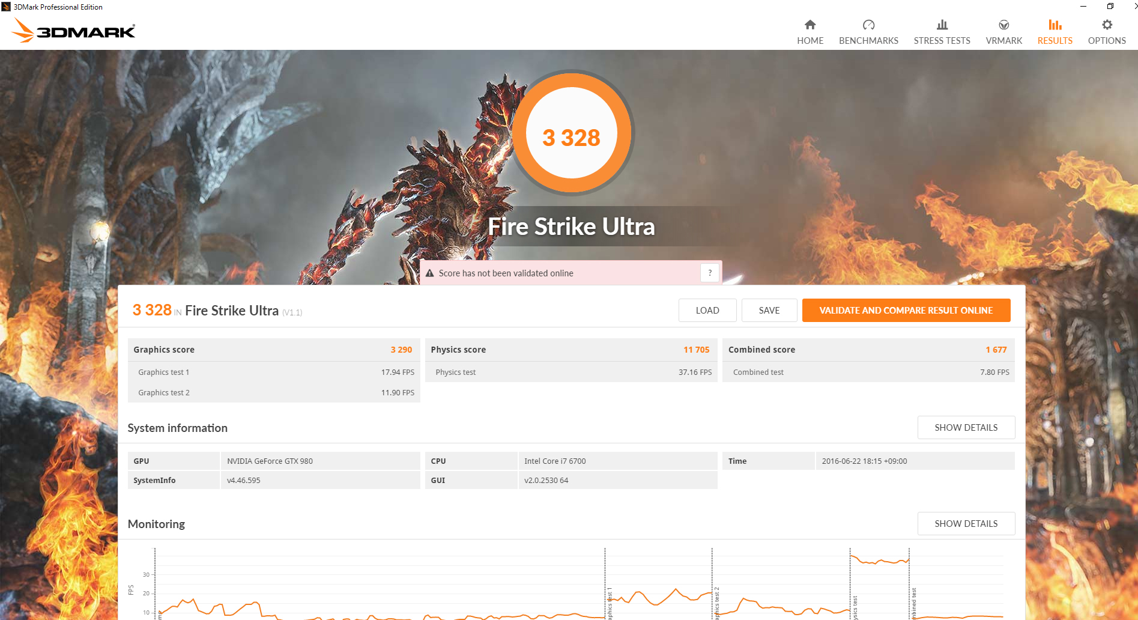Click the Stress Tests bar chart icon
This screenshot has width=1138, height=620.
pyautogui.click(x=942, y=25)
